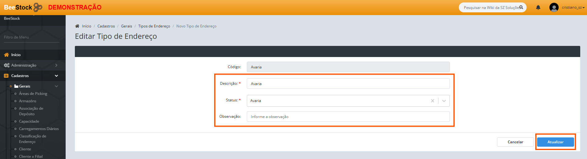Click the Descrição input field

[348, 84]
